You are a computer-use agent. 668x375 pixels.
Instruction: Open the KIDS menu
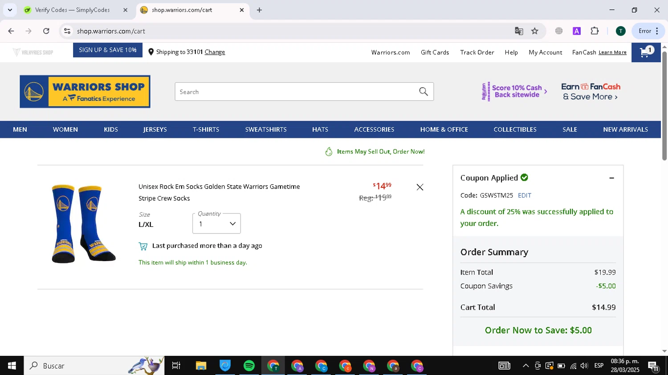(111, 129)
